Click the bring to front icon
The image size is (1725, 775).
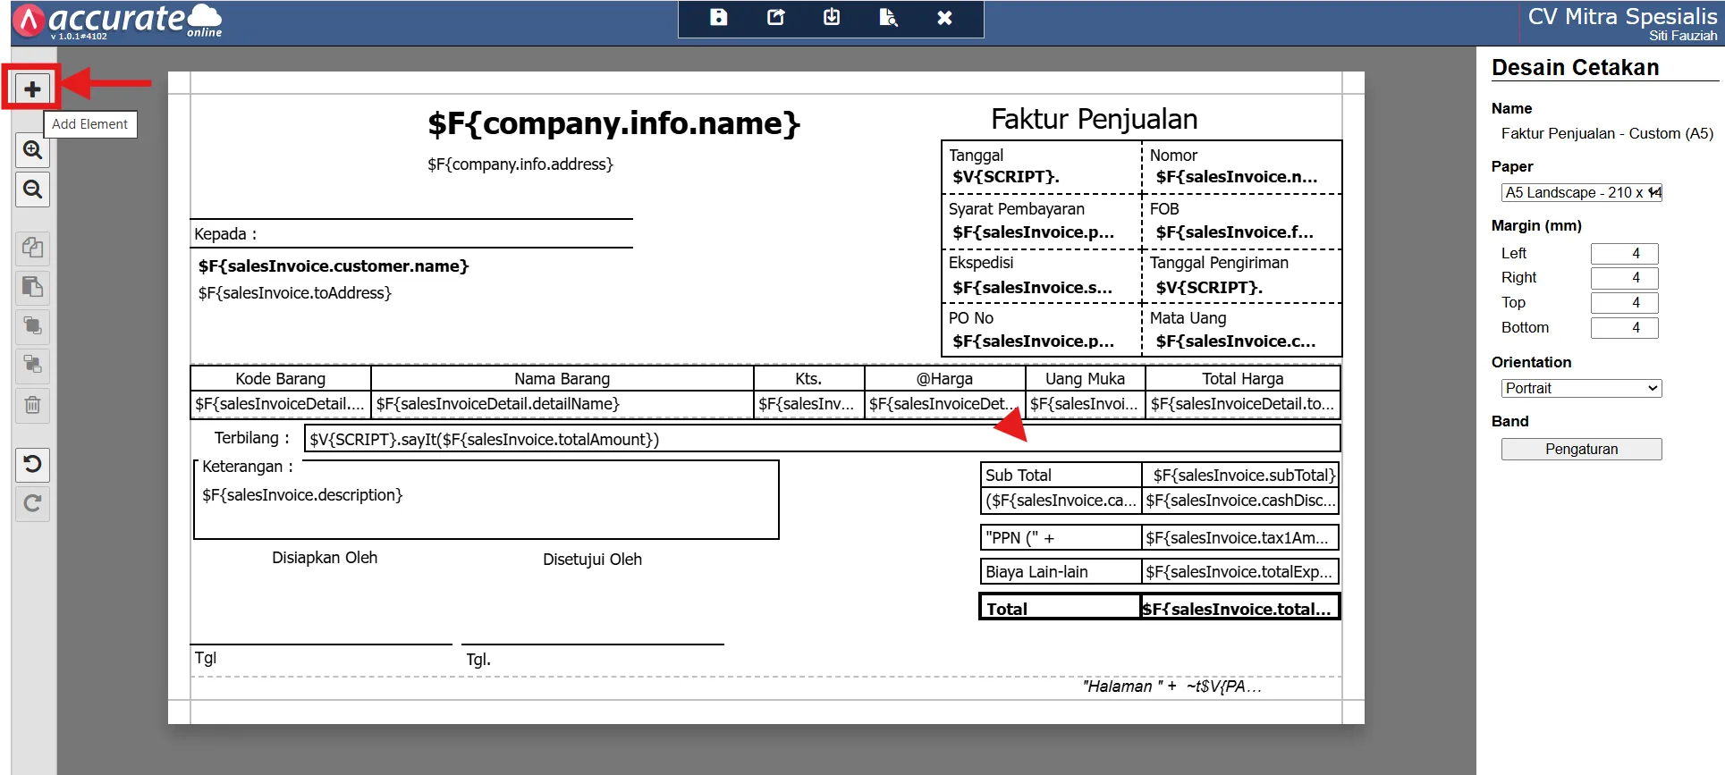32,326
